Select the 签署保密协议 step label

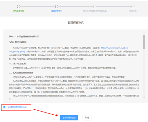click(57, 11)
